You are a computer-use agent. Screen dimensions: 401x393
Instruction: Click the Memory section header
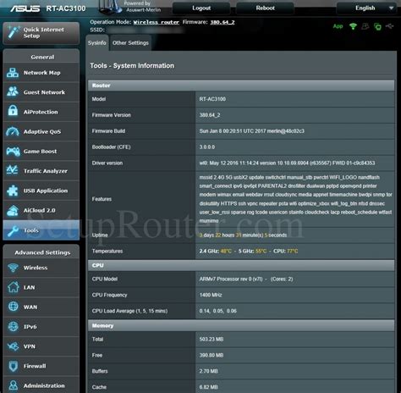241,325
